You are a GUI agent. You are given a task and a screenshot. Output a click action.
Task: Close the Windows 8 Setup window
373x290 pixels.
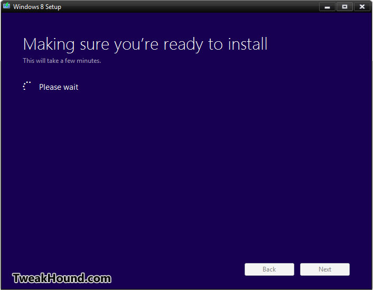[x=362, y=7]
